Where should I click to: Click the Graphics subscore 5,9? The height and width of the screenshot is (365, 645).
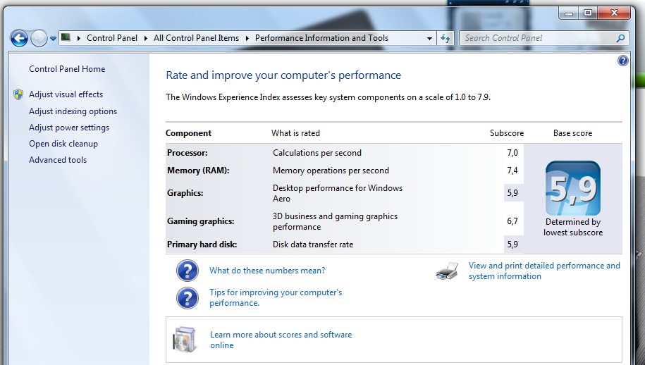[512, 193]
